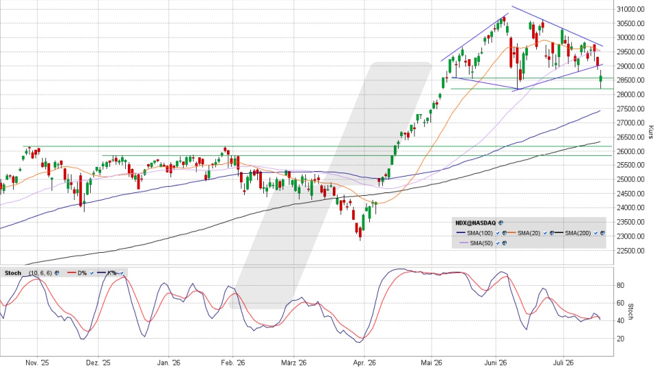The width and height of the screenshot is (660, 371).
Task: Open settings icon beside Stoch (10, 6, 6)
Action: (57, 273)
